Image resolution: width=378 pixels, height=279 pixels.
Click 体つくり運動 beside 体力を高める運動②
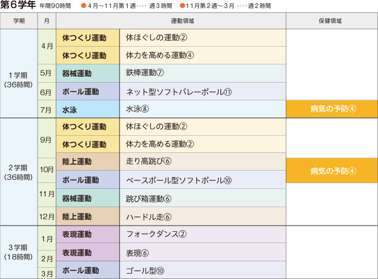[x=88, y=144]
